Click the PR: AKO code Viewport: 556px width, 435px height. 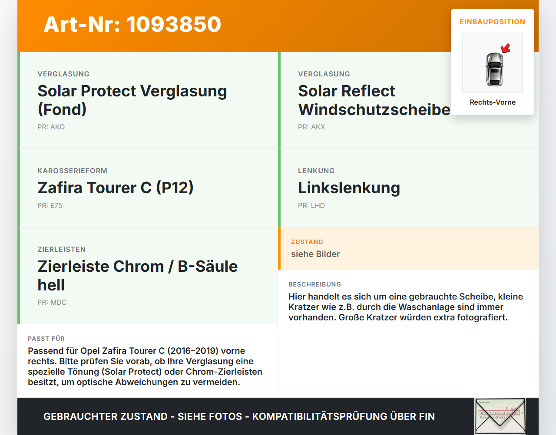tap(51, 127)
